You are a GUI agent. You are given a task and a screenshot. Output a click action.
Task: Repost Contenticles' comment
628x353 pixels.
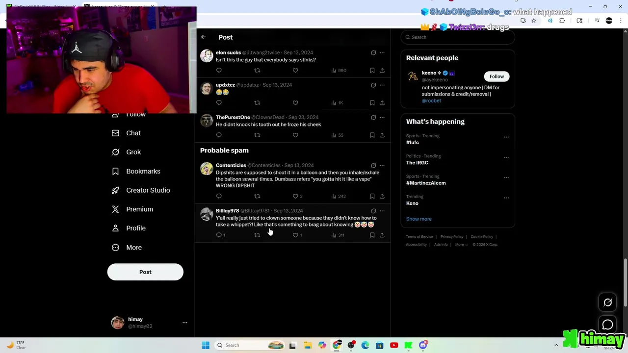(x=257, y=197)
